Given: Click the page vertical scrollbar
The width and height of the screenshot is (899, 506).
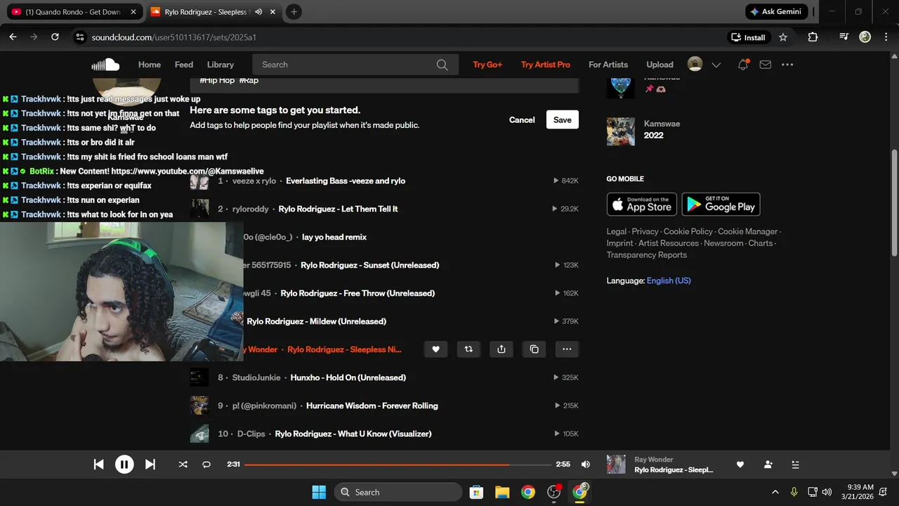Looking at the screenshot, I should click(x=894, y=204).
